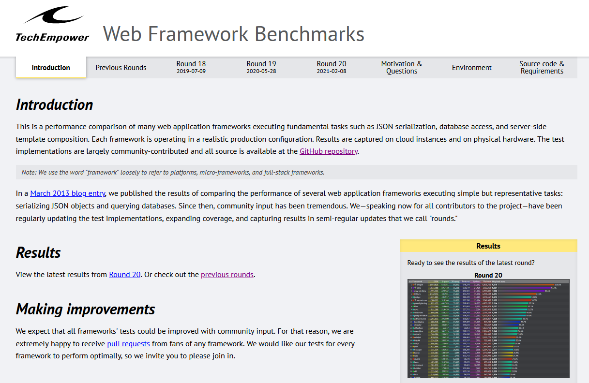
Task: Go to Motivation & Questions tab
Action: (x=402, y=67)
